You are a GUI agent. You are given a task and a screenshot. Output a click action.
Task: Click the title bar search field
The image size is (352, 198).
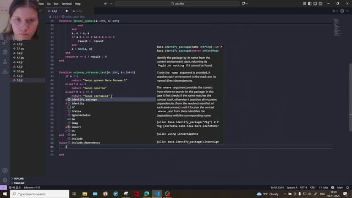pos(177,4)
